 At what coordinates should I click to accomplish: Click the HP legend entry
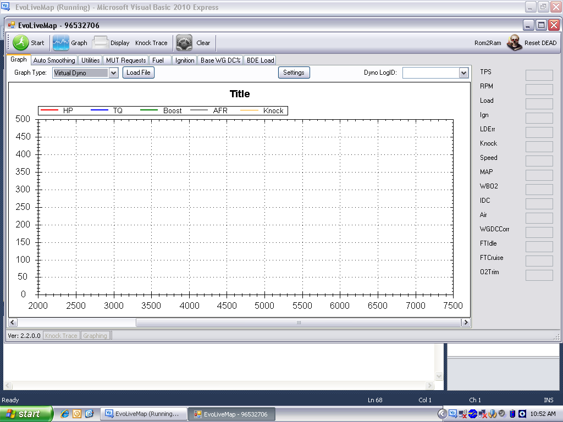(57, 110)
